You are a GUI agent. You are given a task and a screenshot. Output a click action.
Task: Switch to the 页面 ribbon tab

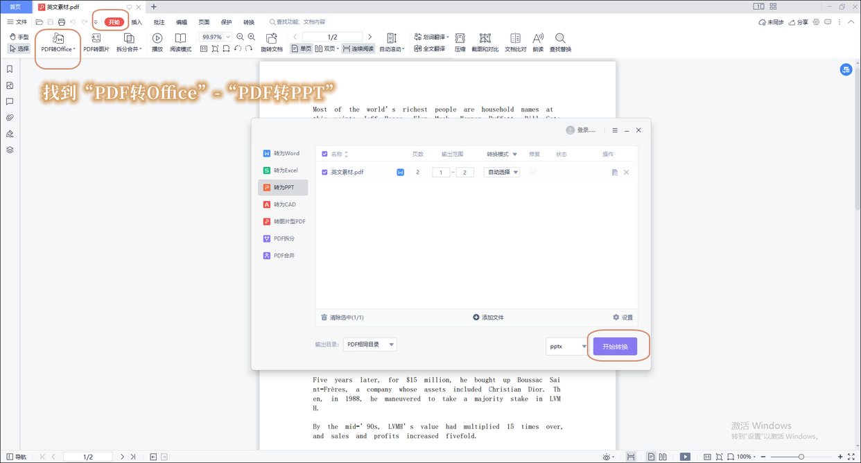click(204, 22)
